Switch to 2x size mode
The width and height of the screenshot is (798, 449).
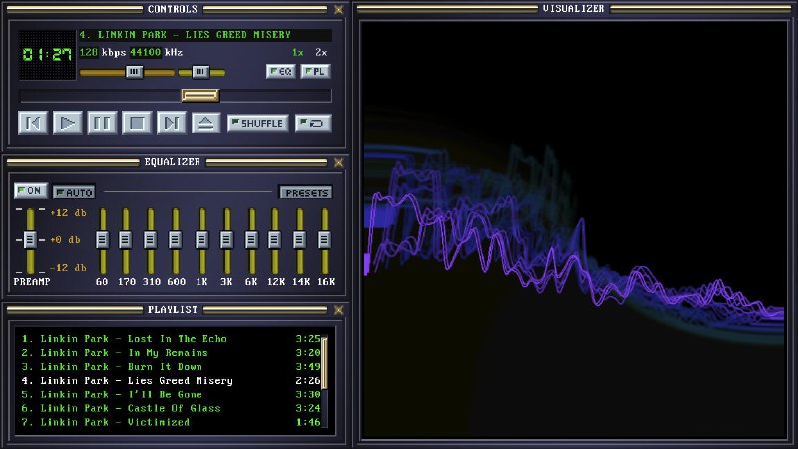(321, 52)
